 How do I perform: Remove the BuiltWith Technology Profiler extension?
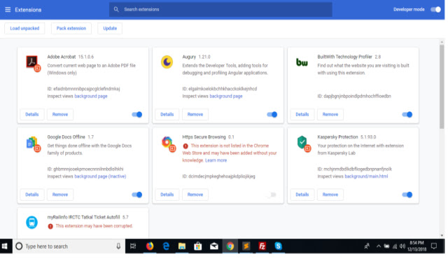(x=330, y=114)
